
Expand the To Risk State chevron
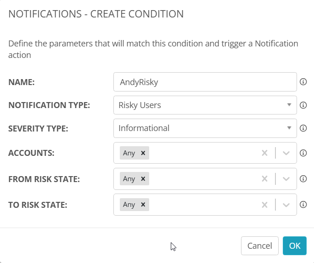pyautogui.click(x=286, y=205)
